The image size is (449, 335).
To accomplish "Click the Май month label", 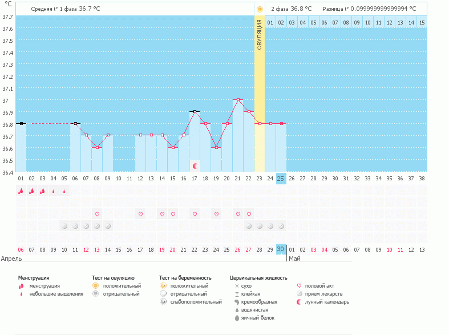I will pos(294,259).
